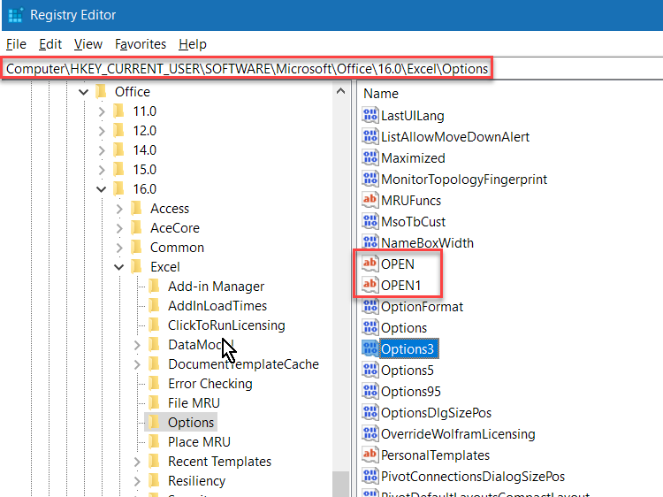Select the PersonalTemplates value name

[435, 455]
